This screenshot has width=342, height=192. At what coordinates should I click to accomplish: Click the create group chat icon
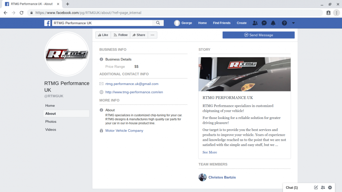[x=323, y=188]
